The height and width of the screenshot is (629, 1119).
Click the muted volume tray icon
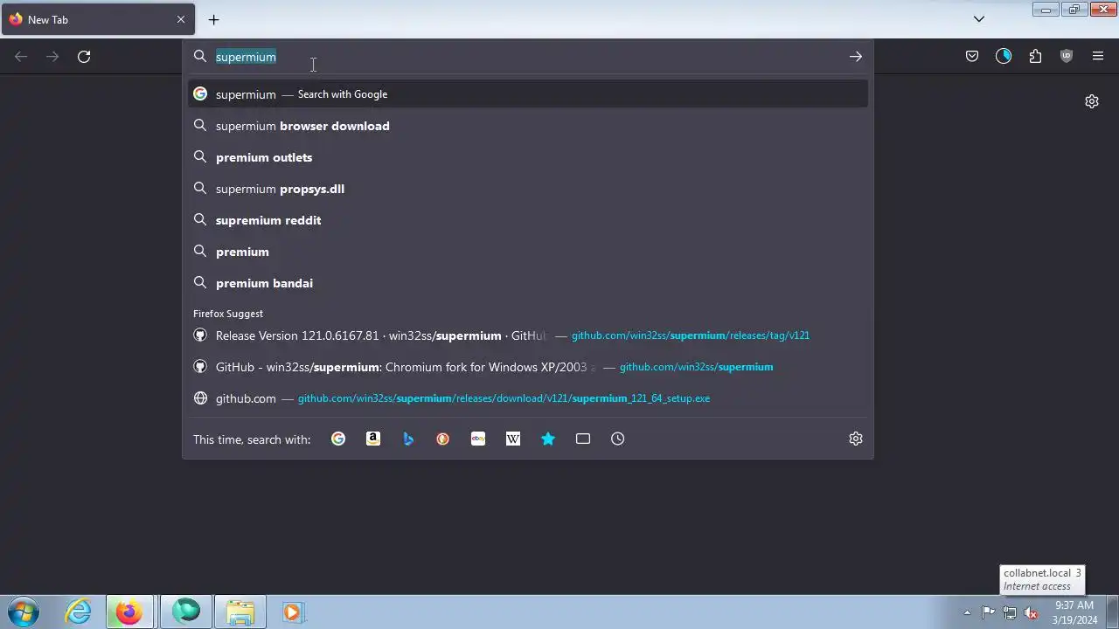[1032, 612]
